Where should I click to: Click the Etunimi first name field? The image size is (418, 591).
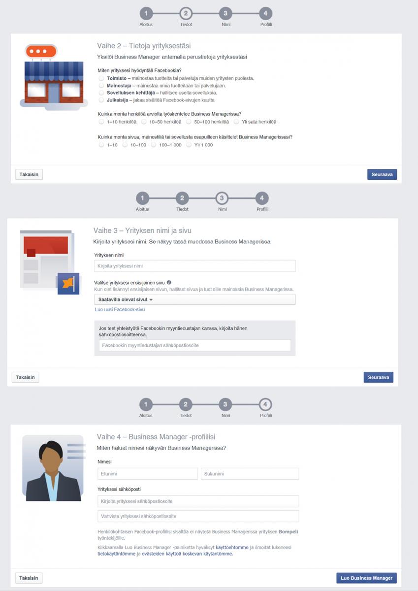pyautogui.click(x=148, y=474)
